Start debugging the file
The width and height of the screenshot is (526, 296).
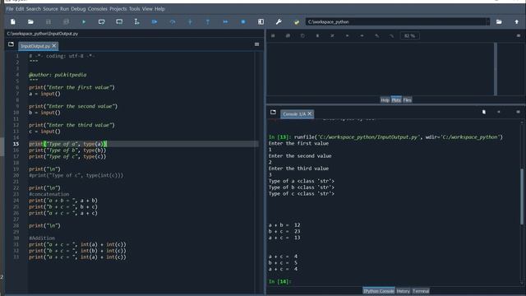click(155, 22)
